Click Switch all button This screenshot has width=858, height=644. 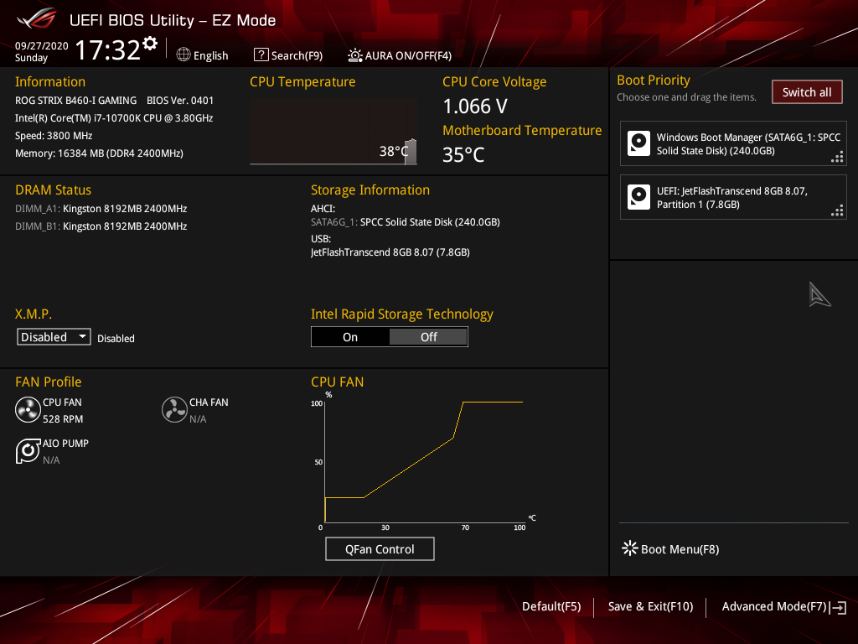click(807, 92)
